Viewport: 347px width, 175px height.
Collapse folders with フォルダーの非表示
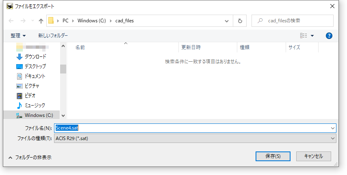click(x=30, y=158)
